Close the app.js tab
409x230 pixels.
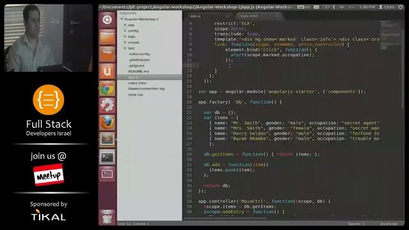(x=228, y=16)
